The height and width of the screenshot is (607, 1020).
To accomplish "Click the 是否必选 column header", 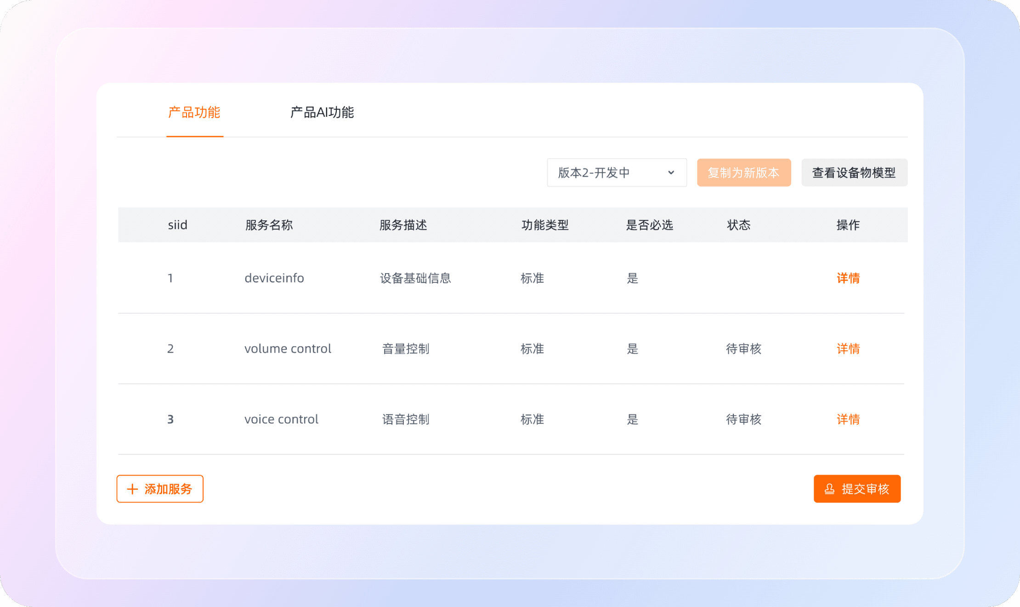I will tap(649, 225).
